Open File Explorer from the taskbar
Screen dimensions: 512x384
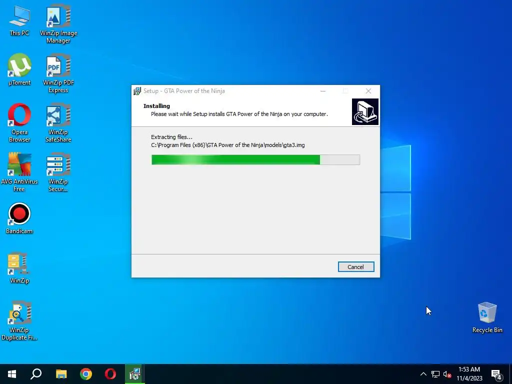61,374
